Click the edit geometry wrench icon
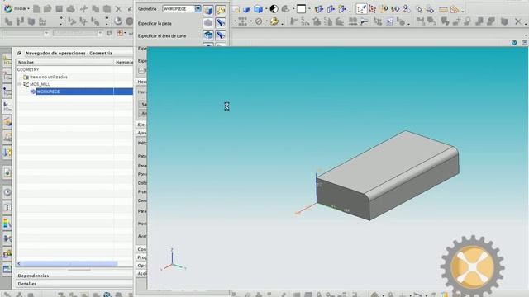The width and height of the screenshot is (529, 297). click(x=221, y=10)
